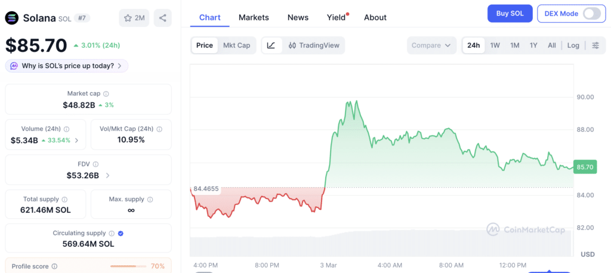Switch to line chart view icon
Image resolution: width=611 pixels, height=273 pixels.
coord(271,45)
